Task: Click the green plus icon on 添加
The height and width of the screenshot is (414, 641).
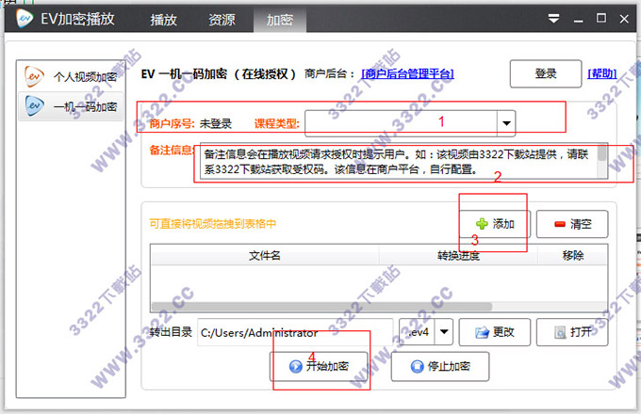Action: tap(482, 224)
